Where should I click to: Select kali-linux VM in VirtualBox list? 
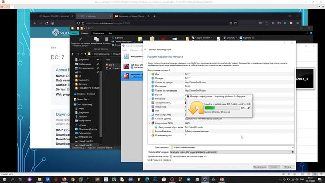[133, 66]
